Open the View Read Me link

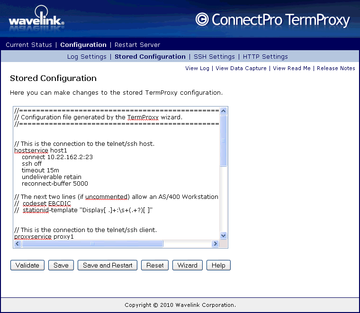coord(292,68)
